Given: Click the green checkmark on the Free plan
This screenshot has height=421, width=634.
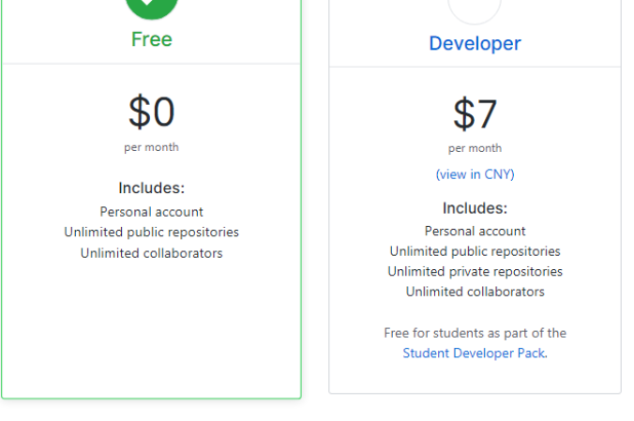Looking at the screenshot, I should point(152,8).
